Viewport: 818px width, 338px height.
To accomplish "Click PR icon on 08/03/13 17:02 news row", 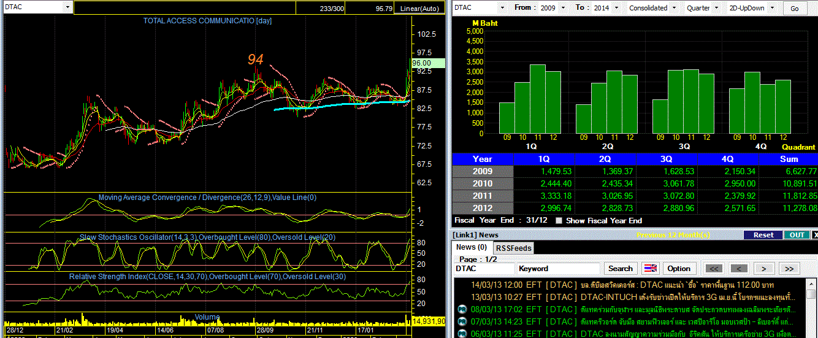I will (462, 310).
